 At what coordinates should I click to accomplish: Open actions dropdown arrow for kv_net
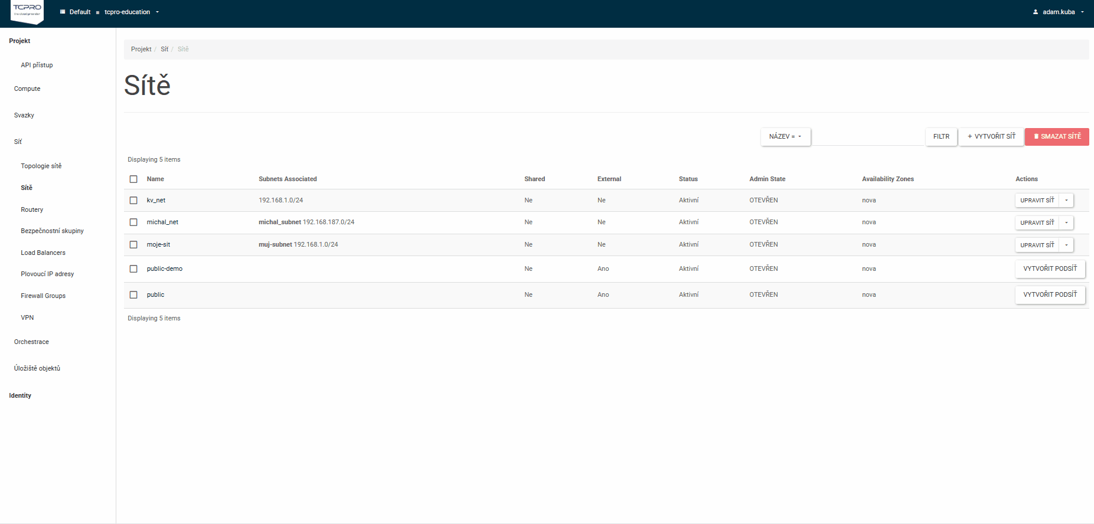pos(1066,200)
